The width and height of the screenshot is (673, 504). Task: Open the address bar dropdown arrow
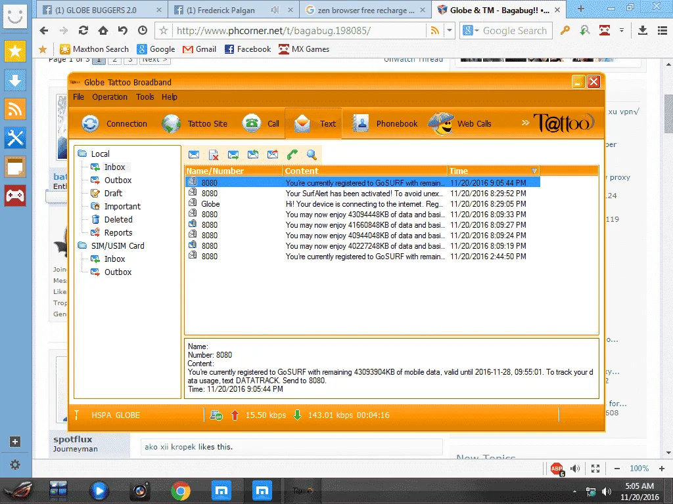pos(450,30)
